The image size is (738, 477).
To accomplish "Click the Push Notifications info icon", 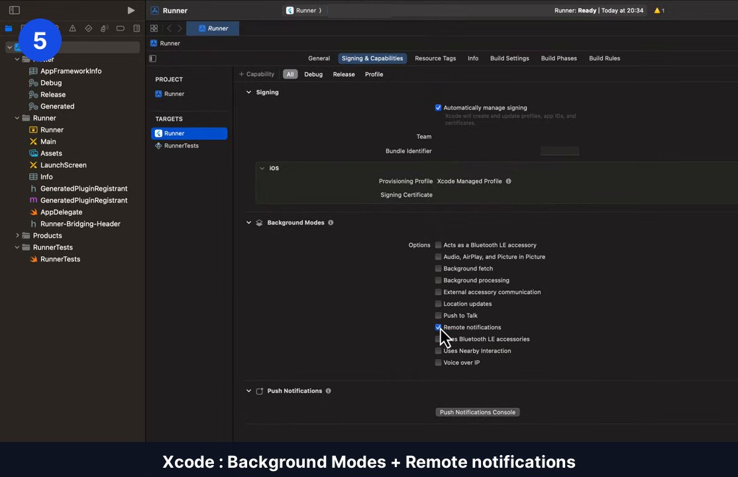I will click(329, 391).
